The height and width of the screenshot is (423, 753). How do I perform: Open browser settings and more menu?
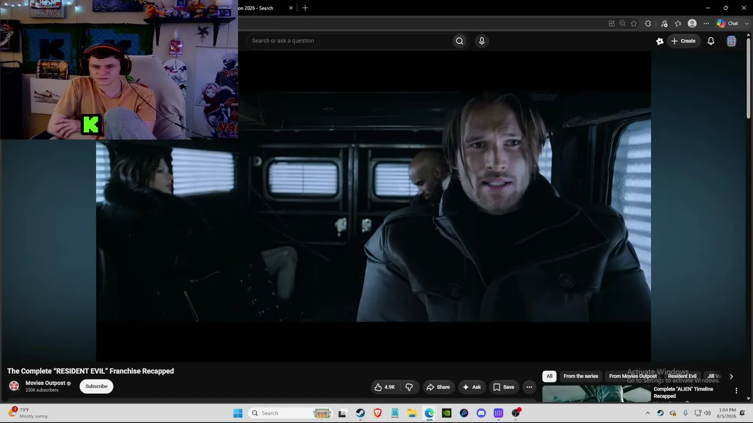[x=706, y=23]
